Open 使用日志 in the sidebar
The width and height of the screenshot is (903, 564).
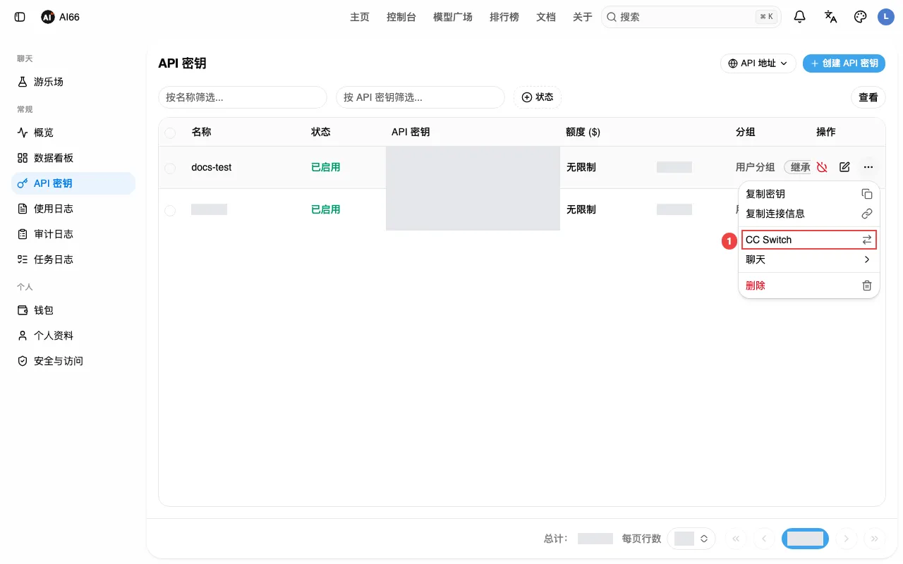click(x=73, y=209)
